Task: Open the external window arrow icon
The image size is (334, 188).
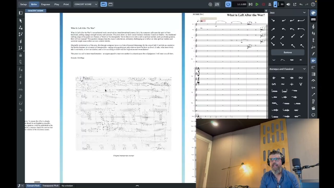Action: pyautogui.click(x=295, y=4)
